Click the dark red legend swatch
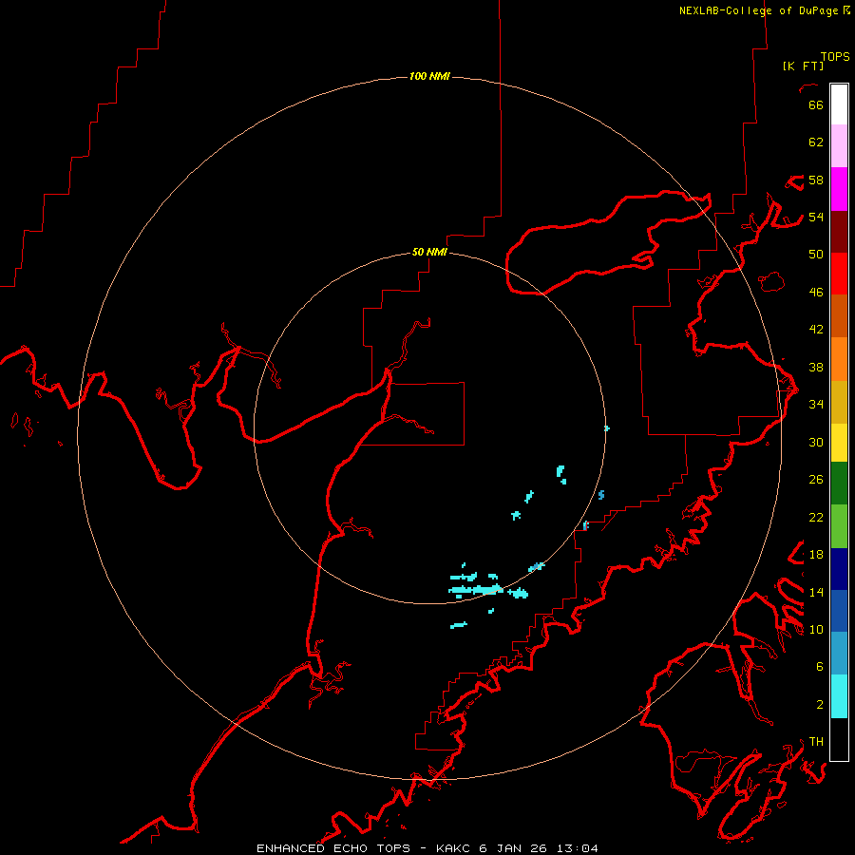The height and width of the screenshot is (855, 855). coord(839,232)
